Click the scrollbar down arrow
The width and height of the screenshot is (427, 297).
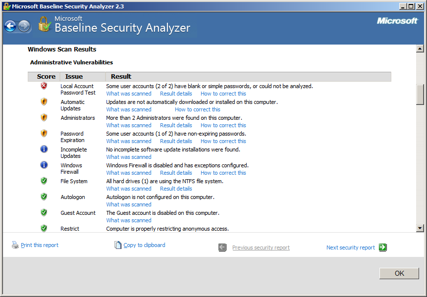[420, 228]
